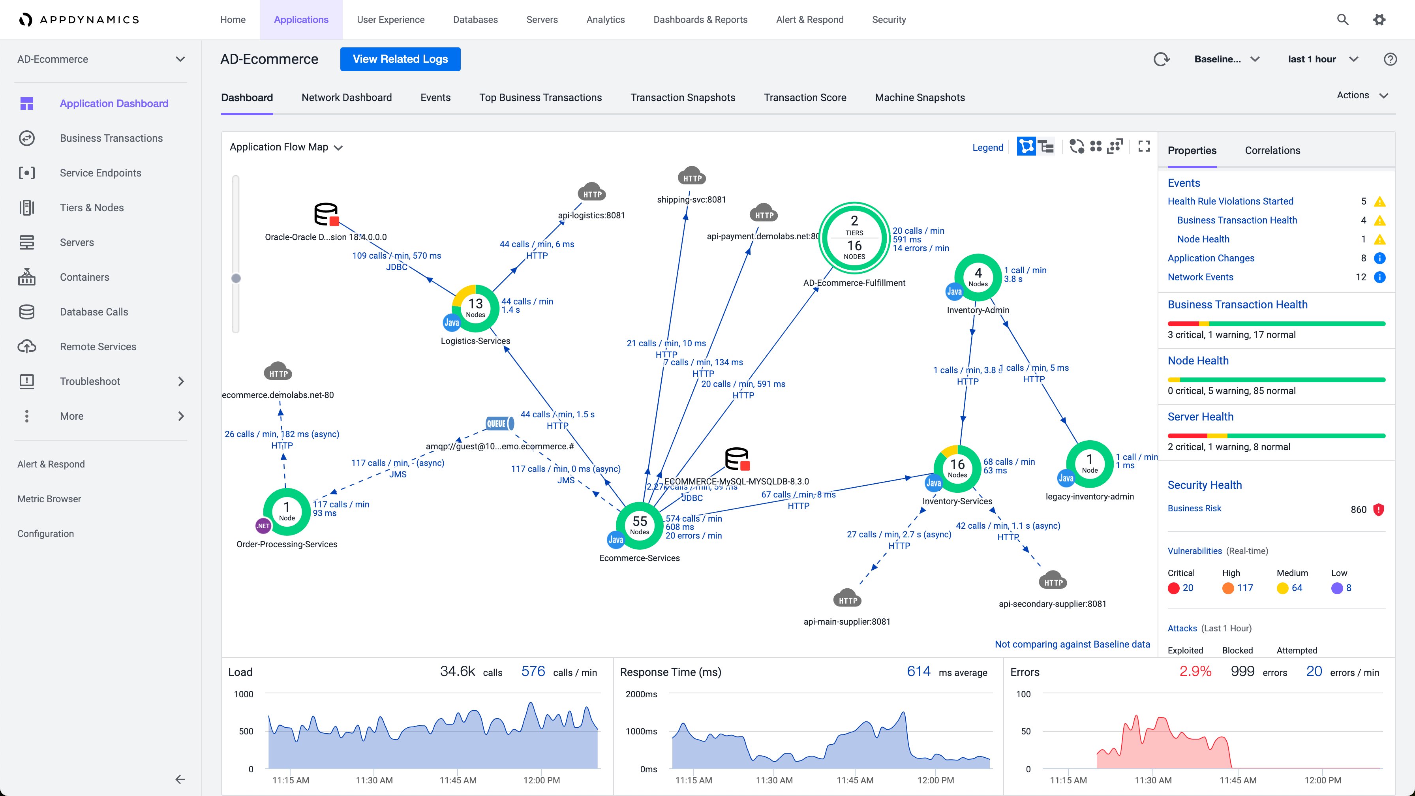Open the Network Events link
Screen dimensions: 1415x796
coord(1200,277)
